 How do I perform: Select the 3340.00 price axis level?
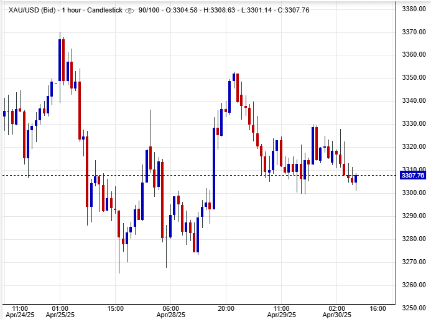413,101
